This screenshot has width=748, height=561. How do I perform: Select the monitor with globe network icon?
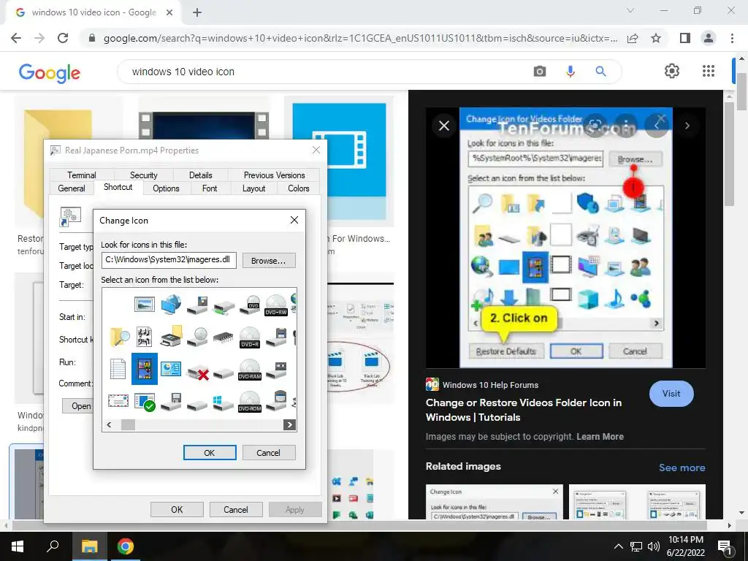coord(171,305)
